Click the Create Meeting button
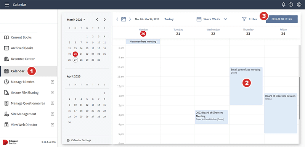 pyautogui.click(x=282, y=19)
